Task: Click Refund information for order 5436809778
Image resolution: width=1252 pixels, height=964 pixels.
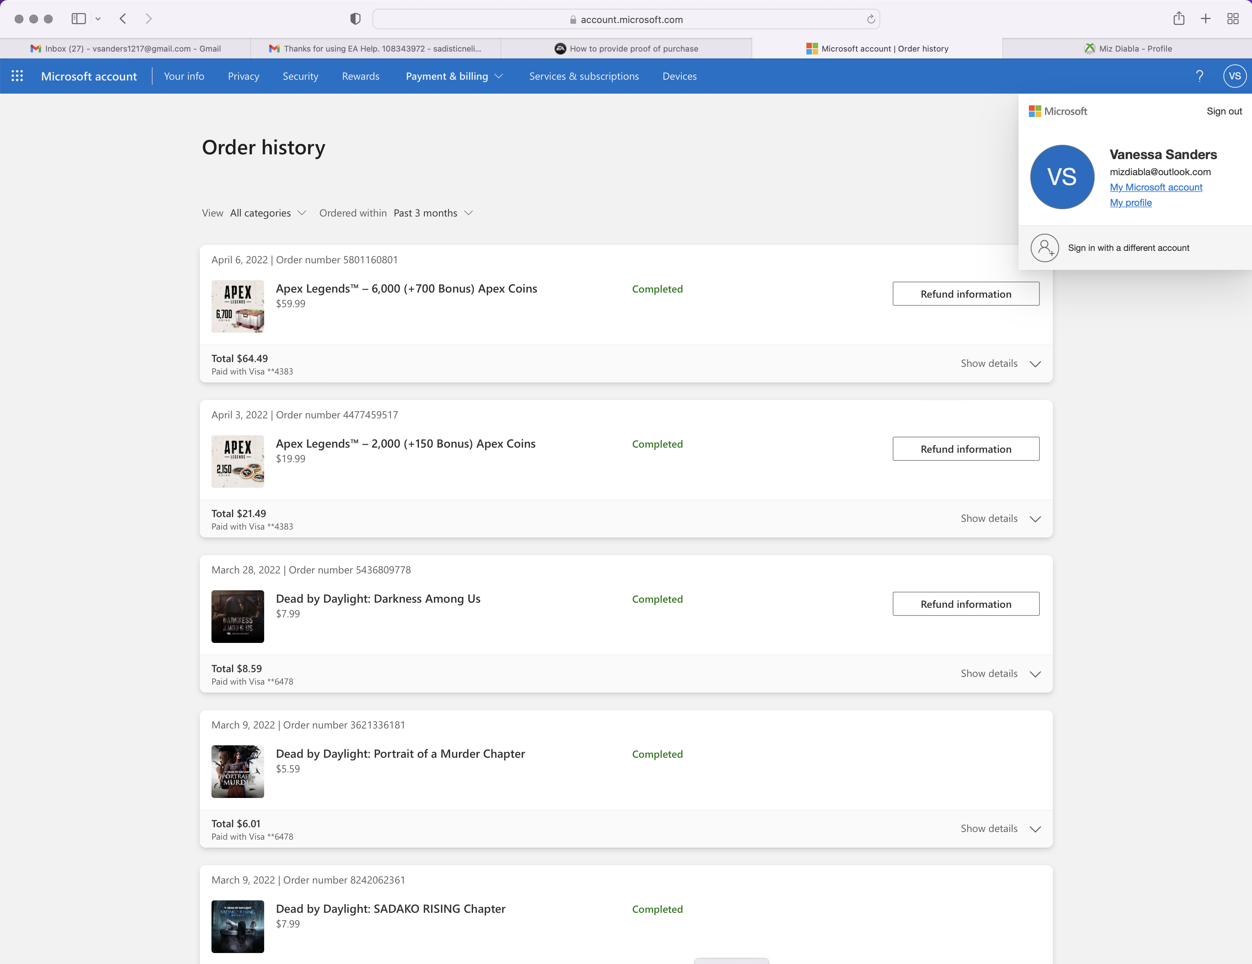Action: [966, 604]
